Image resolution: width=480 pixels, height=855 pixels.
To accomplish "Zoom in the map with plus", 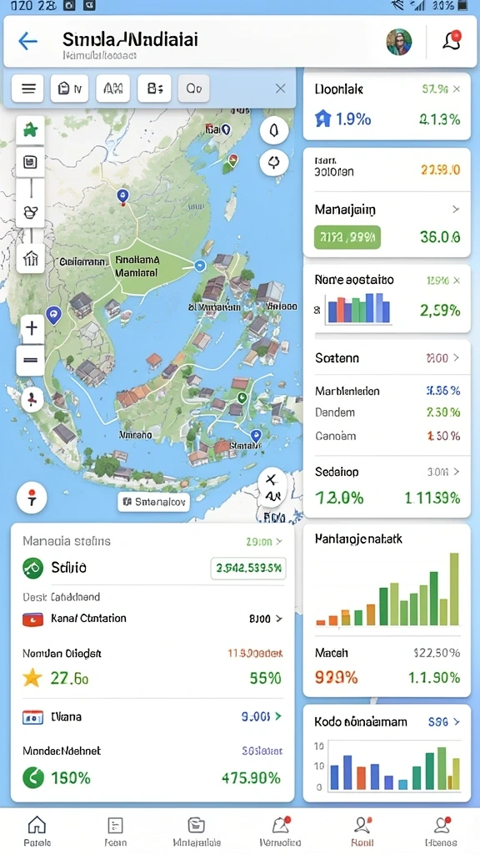I will [x=31, y=327].
